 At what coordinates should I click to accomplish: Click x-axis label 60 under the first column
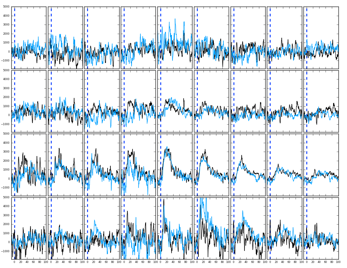coord(33,262)
